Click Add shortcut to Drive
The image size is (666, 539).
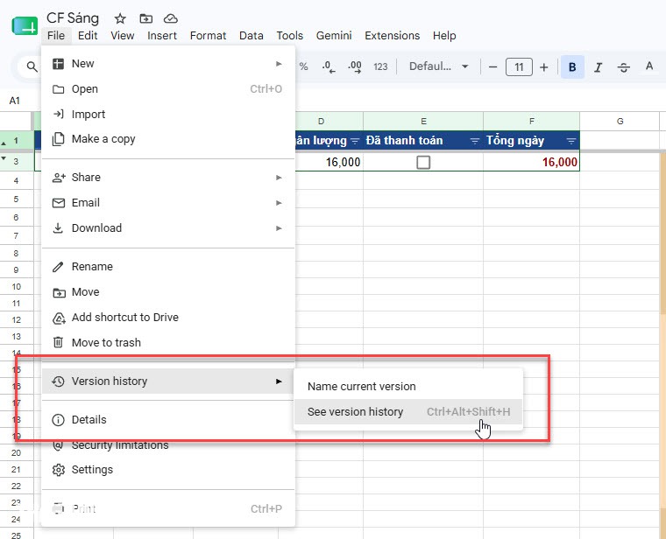(x=168, y=318)
